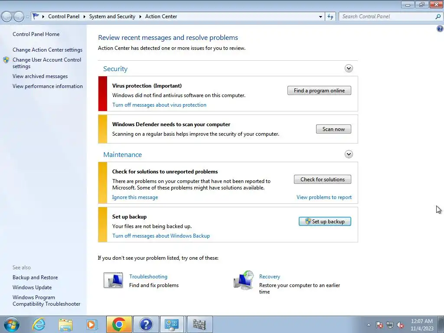Click the Set up backup button

coord(325,222)
